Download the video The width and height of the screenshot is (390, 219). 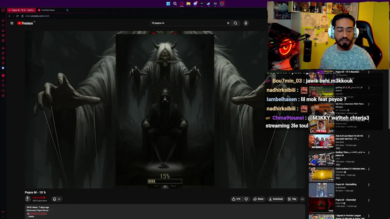(276, 199)
